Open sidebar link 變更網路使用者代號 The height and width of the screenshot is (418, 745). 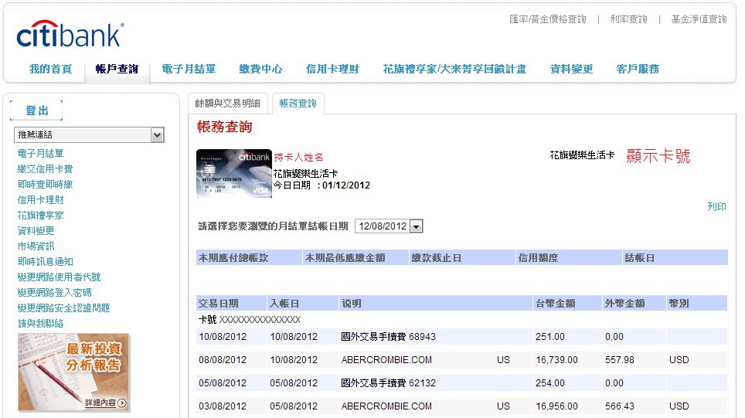pyautogui.click(x=59, y=277)
